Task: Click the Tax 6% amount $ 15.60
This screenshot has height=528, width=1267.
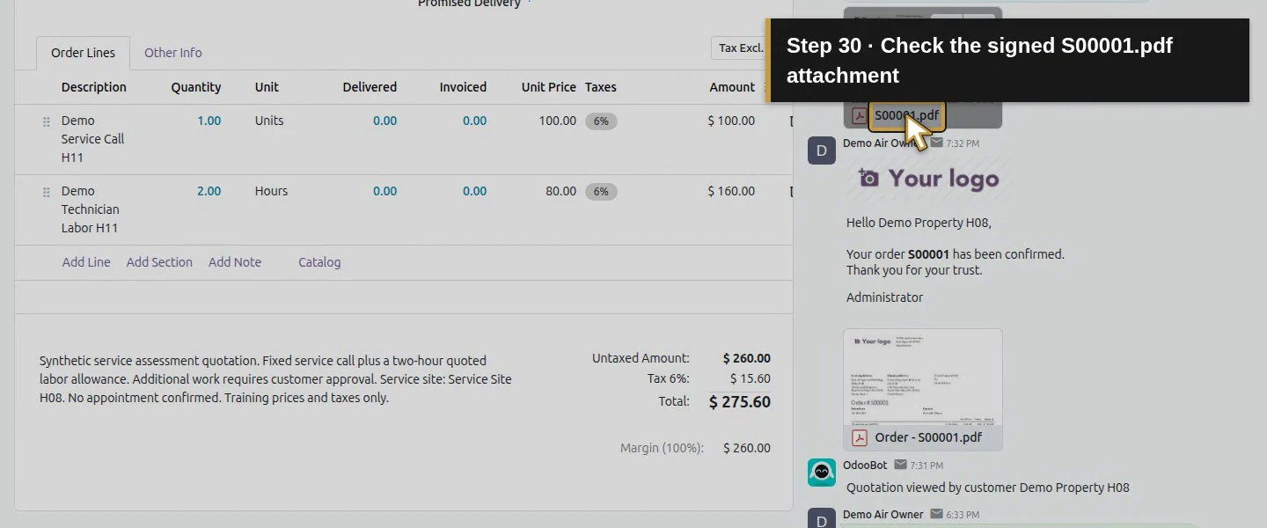Action: pyautogui.click(x=751, y=378)
